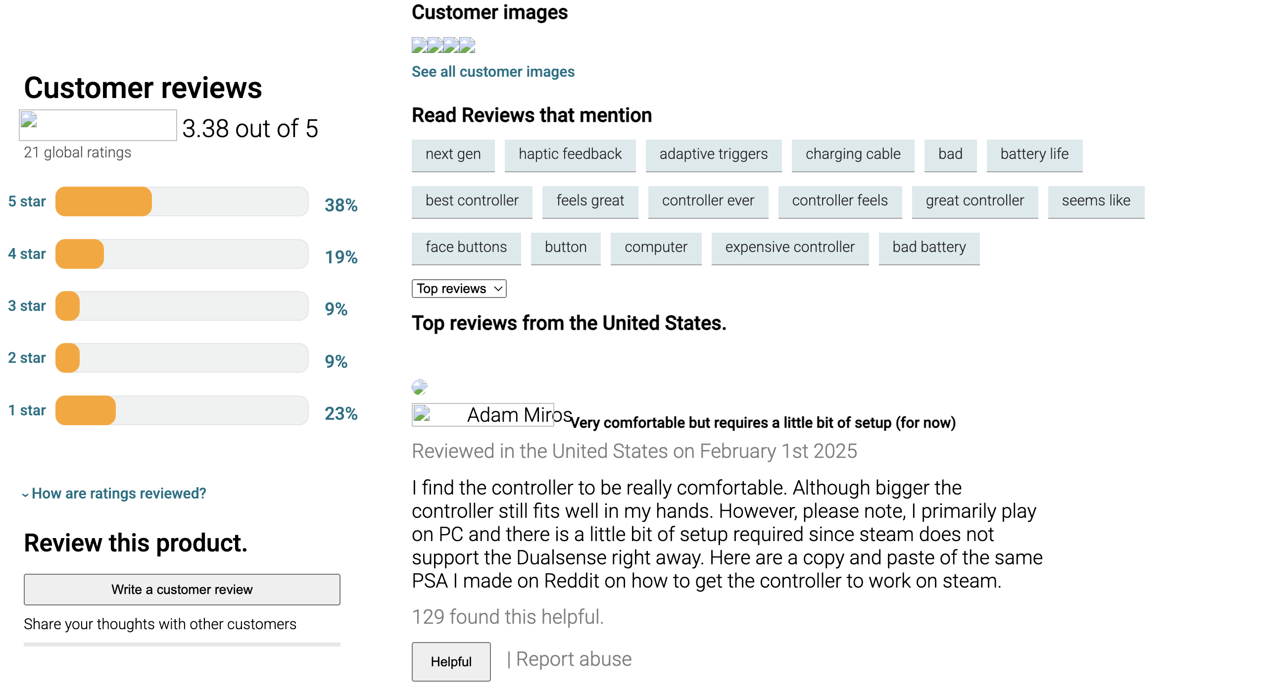Mark the review as Helpful
This screenshot has width=1262, height=696.
coord(451,661)
